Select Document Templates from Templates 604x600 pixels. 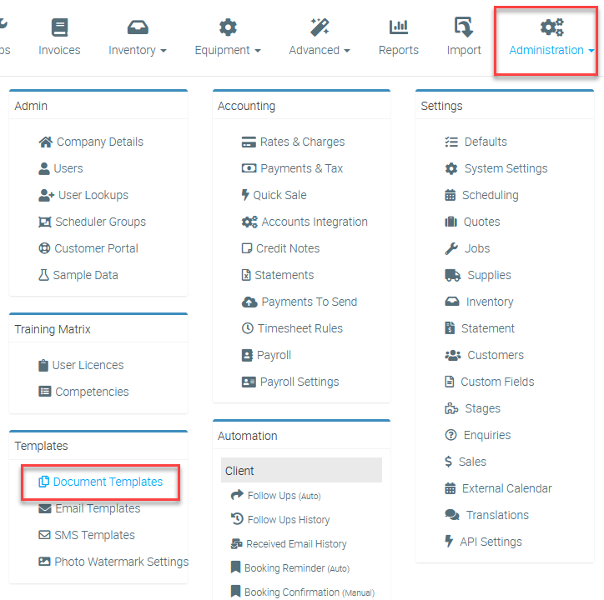(108, 482)
